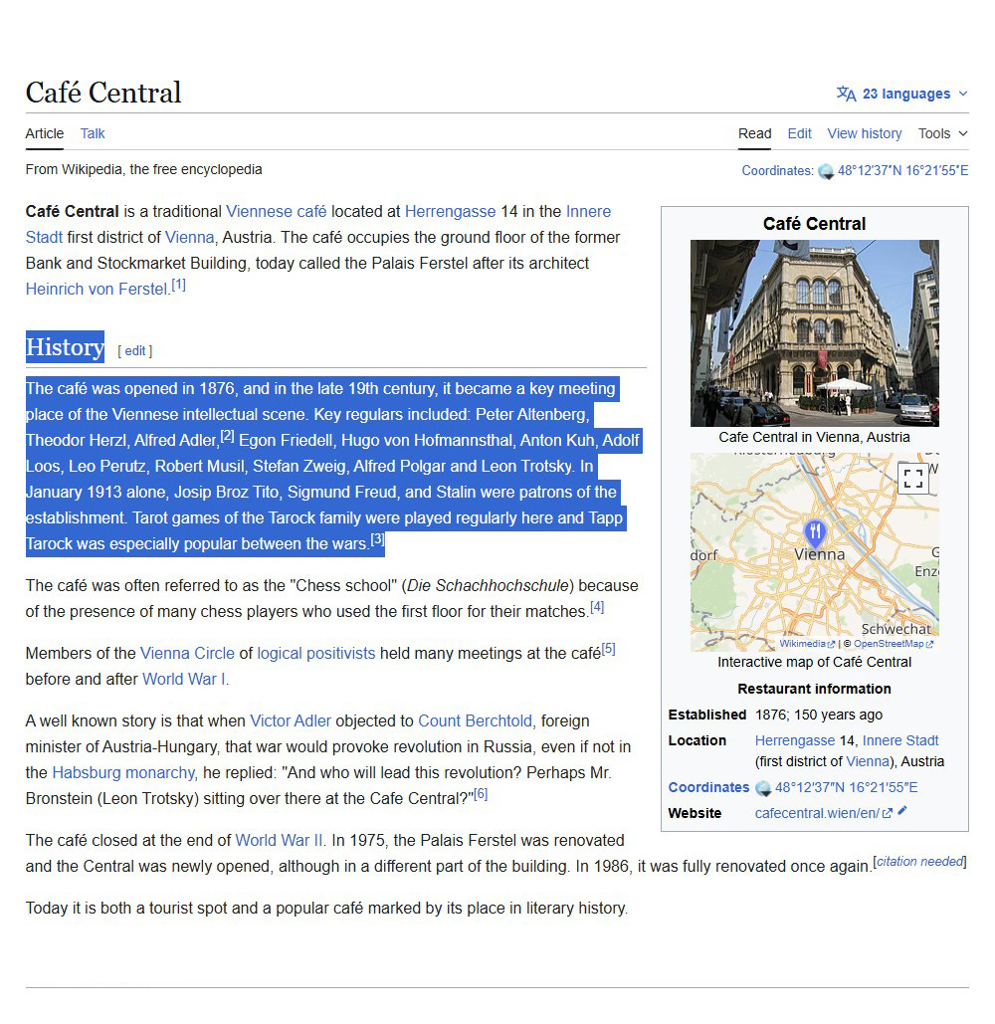Image resolution: width=995 pixels, height=1024 pixels.
Task: Follow the logical positivists link
Action: tap(316, 653)
